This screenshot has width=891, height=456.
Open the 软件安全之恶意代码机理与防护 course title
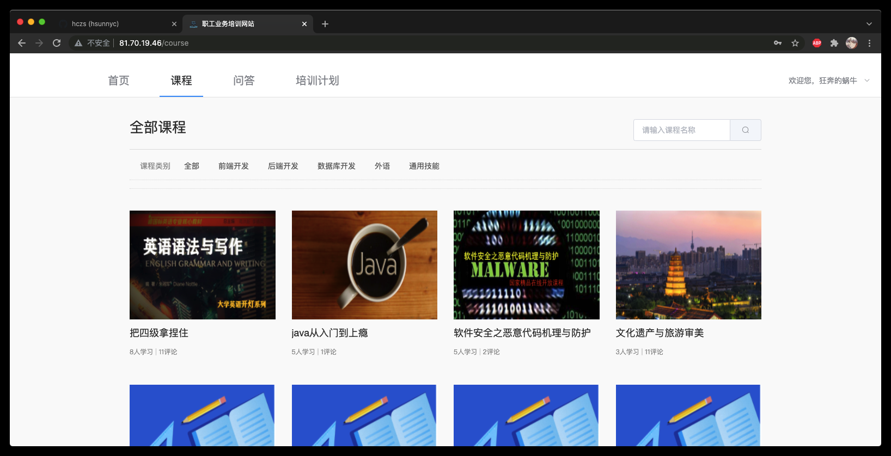tap(522, 333)
